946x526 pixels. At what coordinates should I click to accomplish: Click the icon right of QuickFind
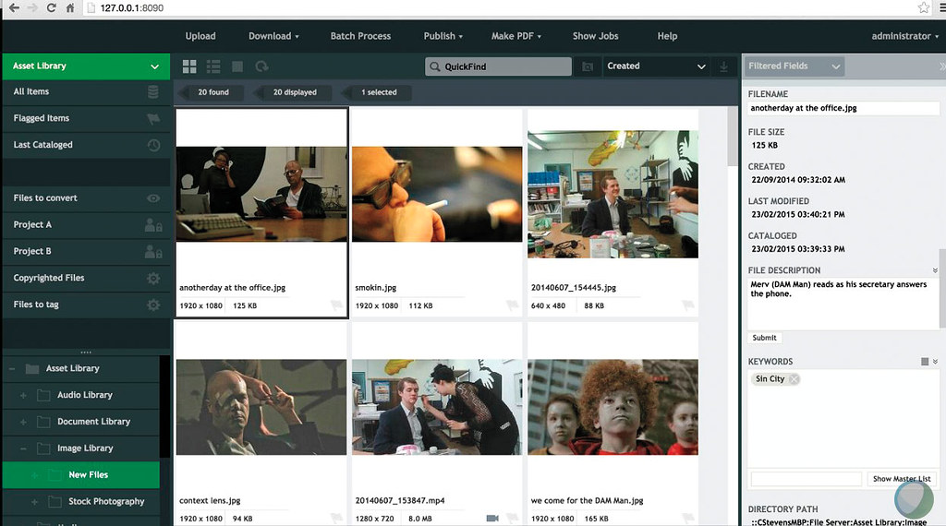pos(588,66)
